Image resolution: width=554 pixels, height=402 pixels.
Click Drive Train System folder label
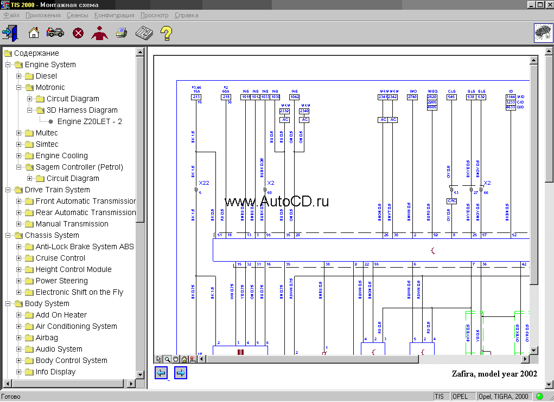tap(57, 190)
